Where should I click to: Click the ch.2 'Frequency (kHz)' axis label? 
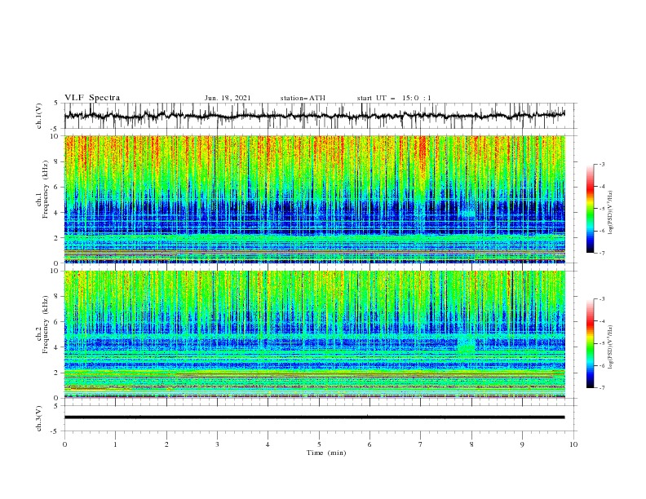46,325
